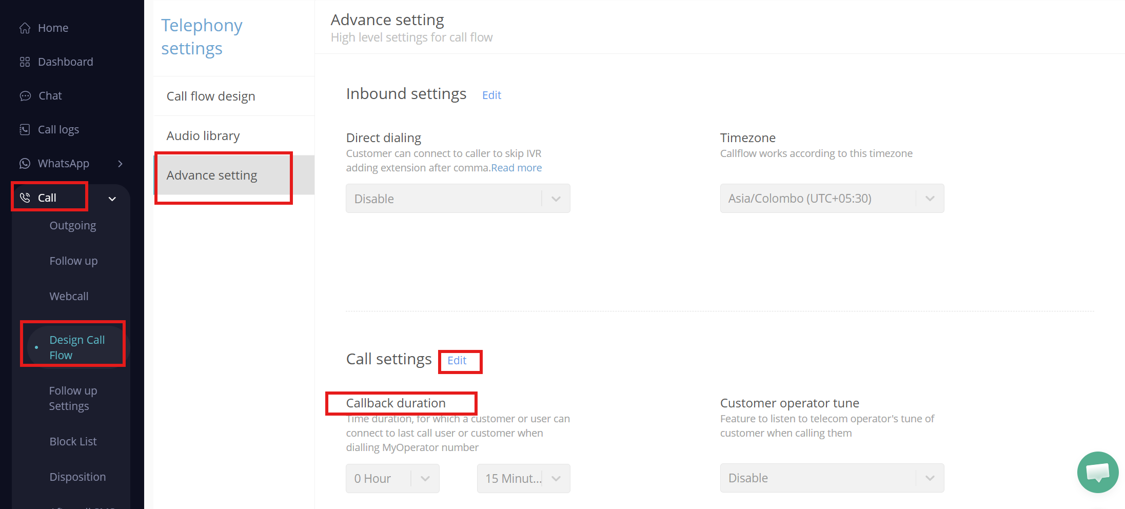Click the Call logs icon

click(25, 130)
